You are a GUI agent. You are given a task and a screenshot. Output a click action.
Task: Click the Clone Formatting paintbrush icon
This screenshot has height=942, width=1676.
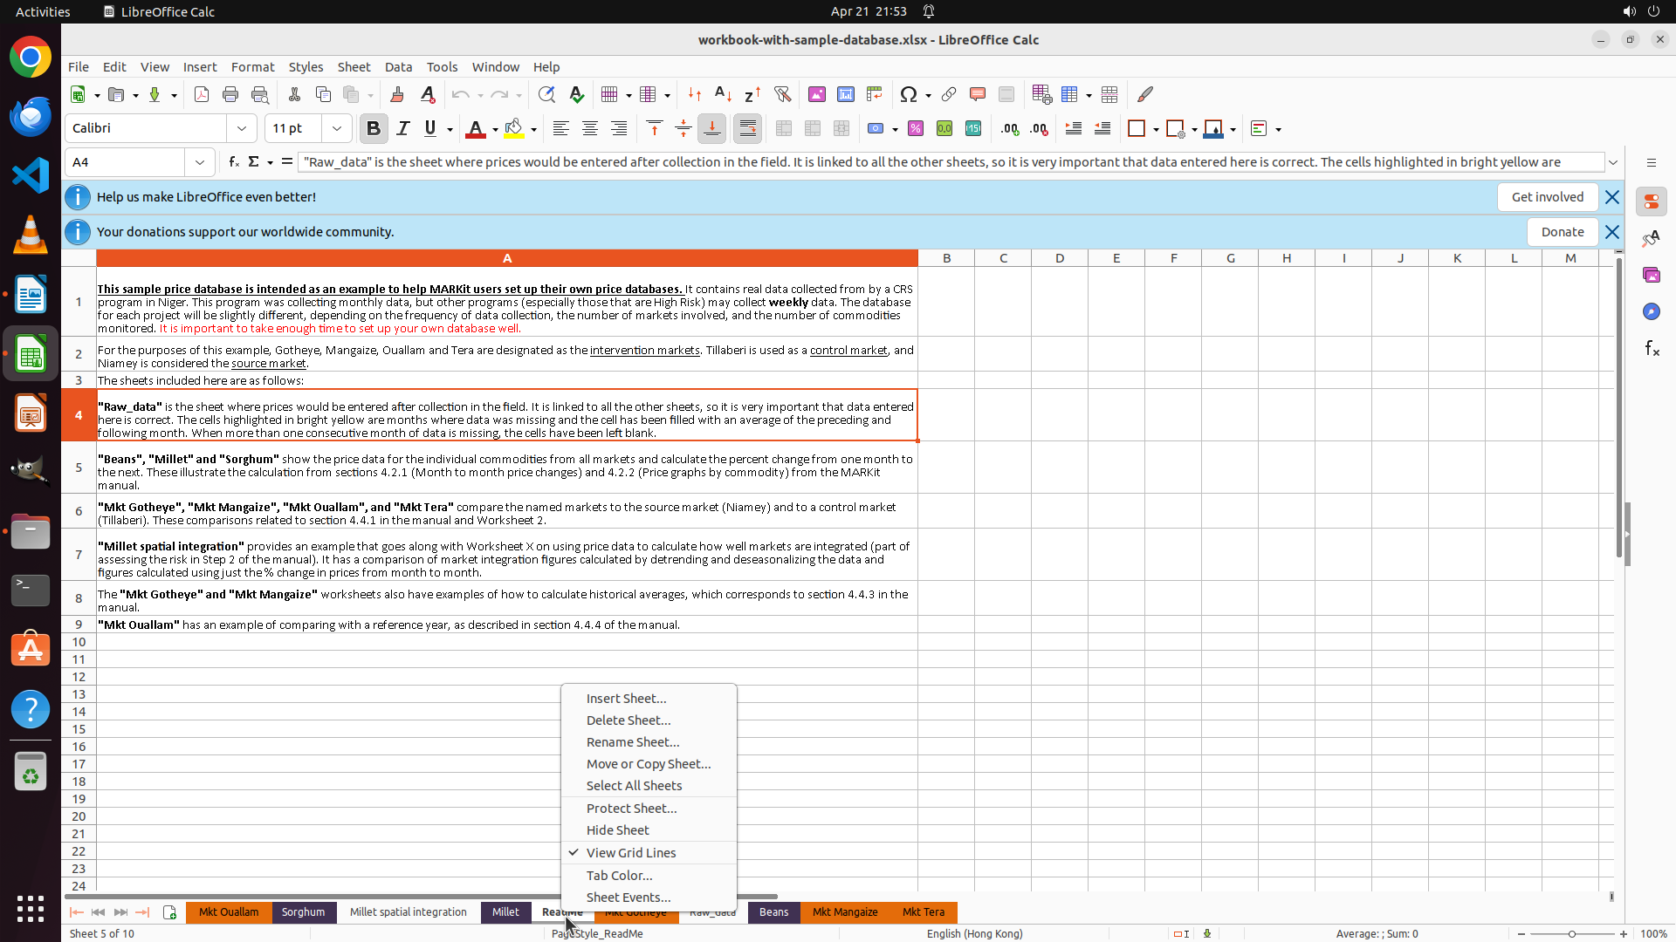(397, 94)
